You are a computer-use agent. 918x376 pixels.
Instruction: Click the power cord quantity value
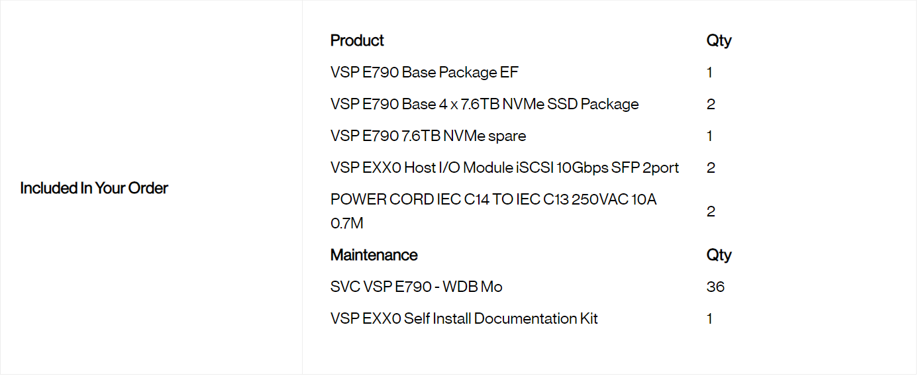click(711, 211)
